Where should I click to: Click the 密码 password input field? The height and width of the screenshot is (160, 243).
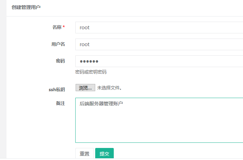point(158,61)
